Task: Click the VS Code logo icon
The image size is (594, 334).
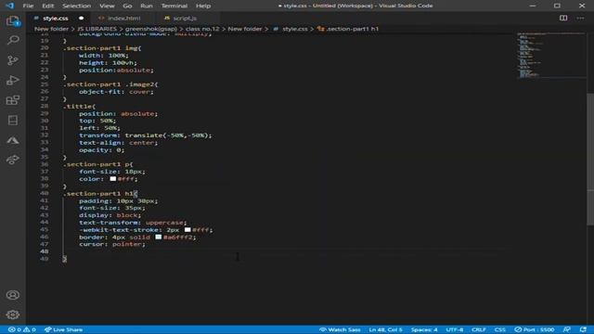Action: click(10, 6)
